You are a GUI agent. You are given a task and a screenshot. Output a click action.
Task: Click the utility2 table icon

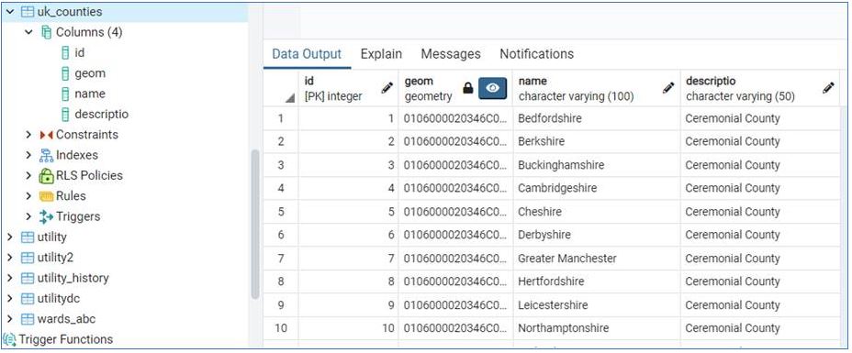pyautogui.click(x=28, y=258)
